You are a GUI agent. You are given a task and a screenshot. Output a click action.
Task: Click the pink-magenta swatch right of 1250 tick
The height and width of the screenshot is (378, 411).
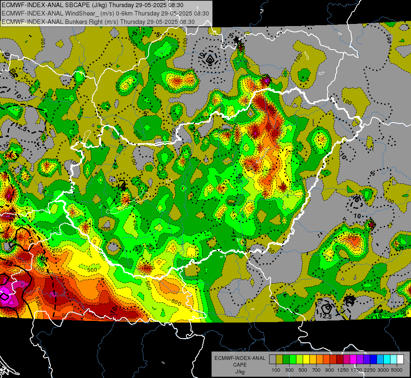346,360
